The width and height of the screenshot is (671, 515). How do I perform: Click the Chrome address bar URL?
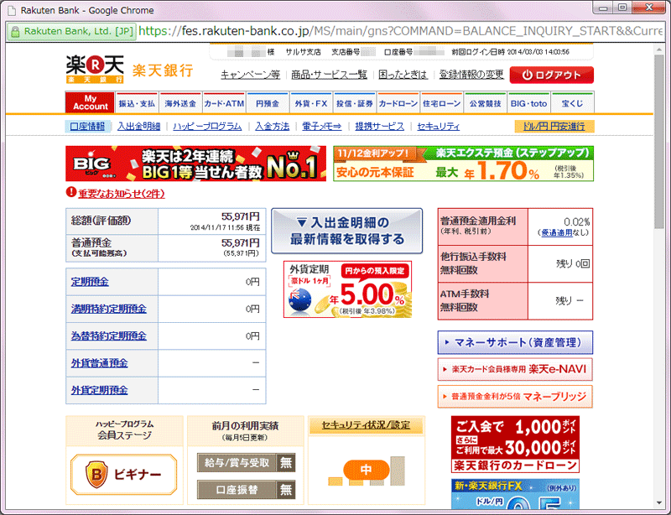(400, 31)
